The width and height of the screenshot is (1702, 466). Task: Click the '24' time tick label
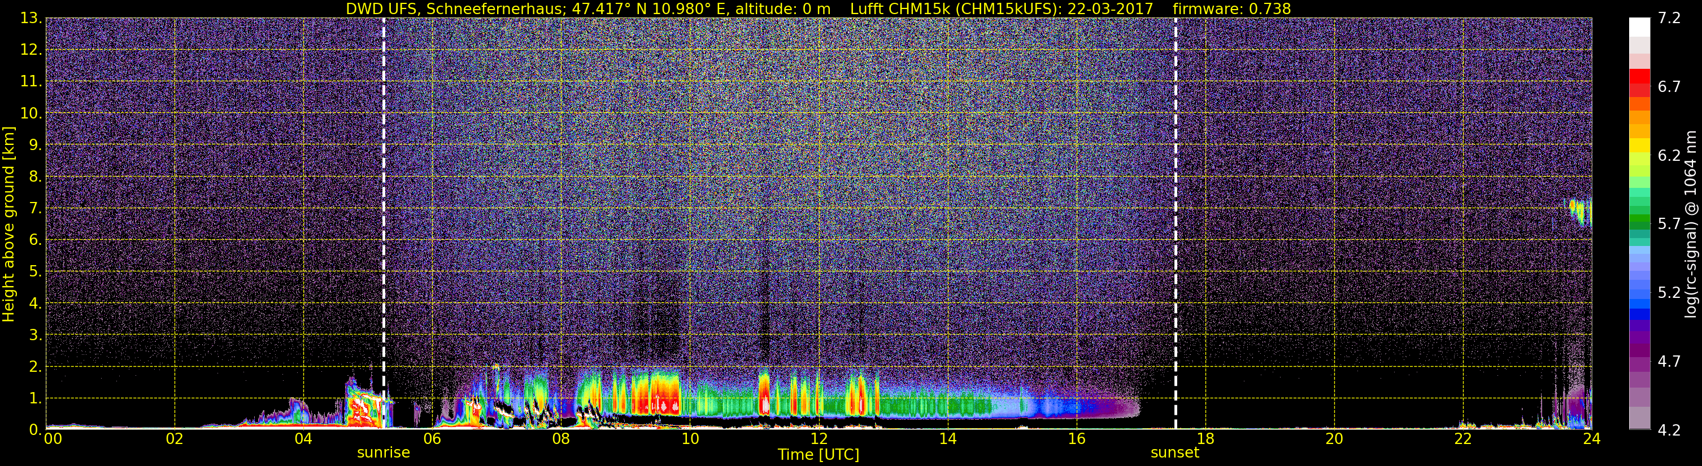click(x=1592, y=439)
